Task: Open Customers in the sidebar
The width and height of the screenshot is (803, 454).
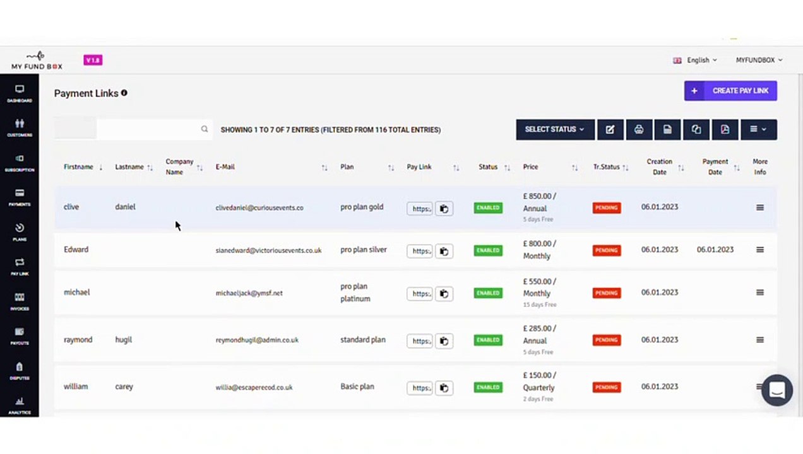Action: 20,128
